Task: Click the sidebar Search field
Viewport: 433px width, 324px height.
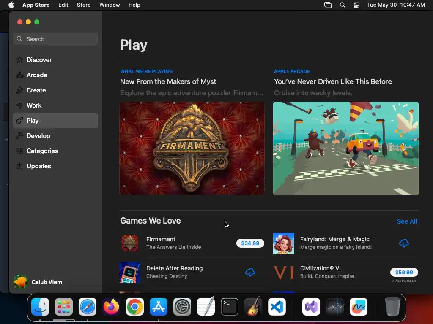Action: 55,39
